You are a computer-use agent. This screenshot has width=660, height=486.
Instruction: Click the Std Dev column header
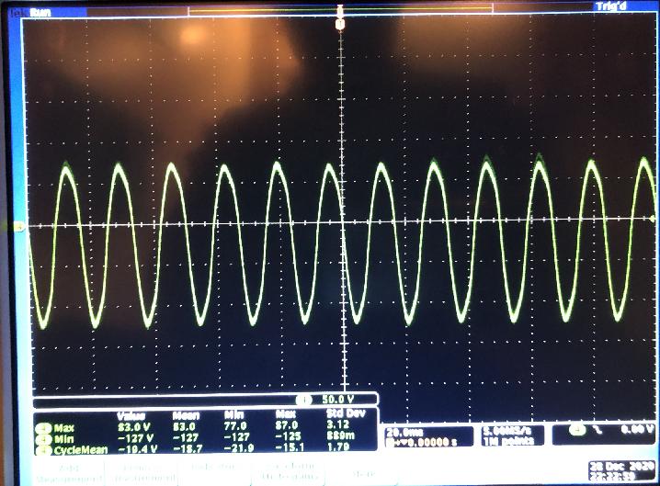[346, 413]
